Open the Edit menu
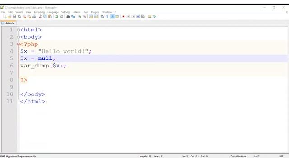The image size is (289, 162). 10,12
